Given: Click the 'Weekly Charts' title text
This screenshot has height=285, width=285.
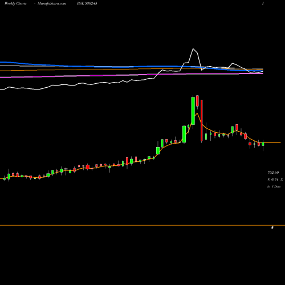Looking at the screenshot, I should tap(15, 3).
